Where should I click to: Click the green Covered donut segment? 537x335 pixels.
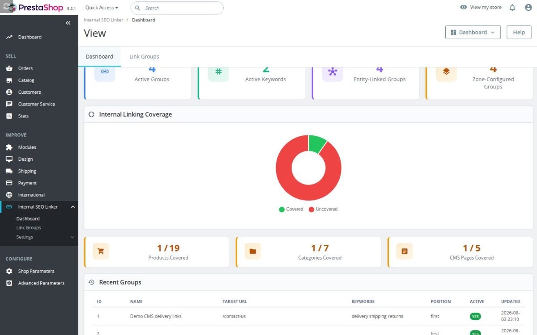(x=317, y=143)
